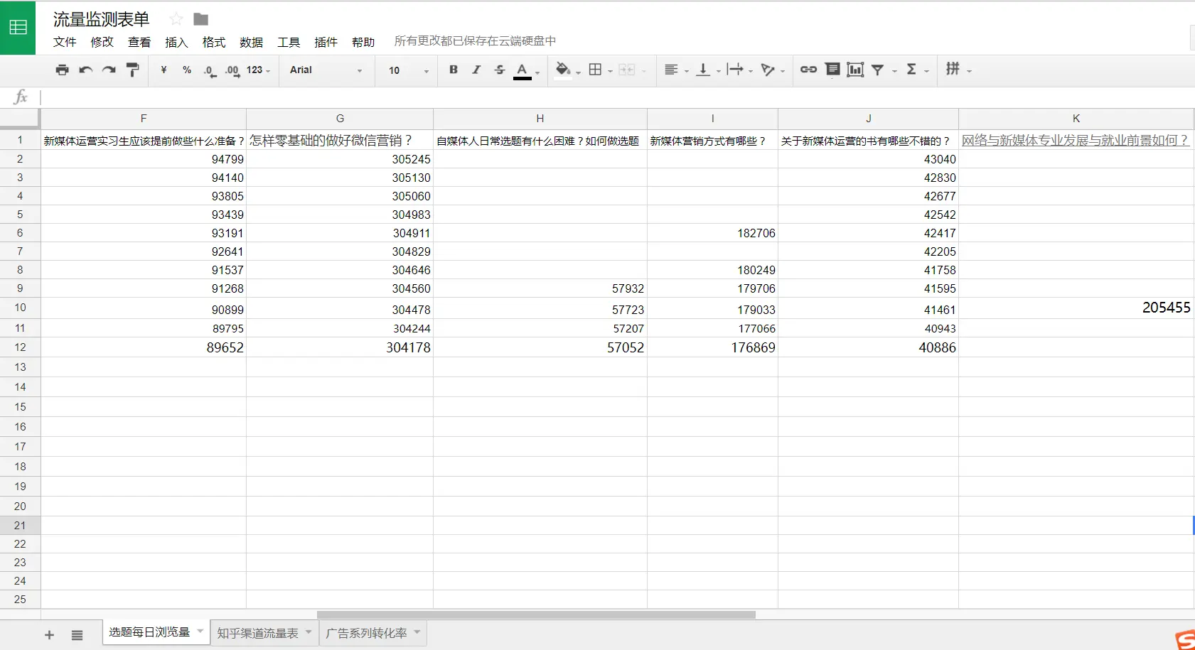
Task: Open the font size 10 dropdown
Action: click(409, 70)
